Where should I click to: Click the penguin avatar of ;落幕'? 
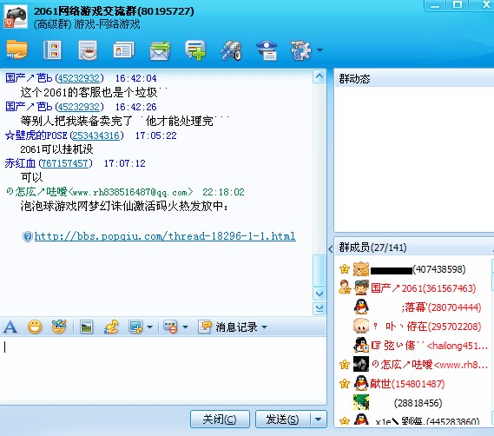(x=361, y=307)
